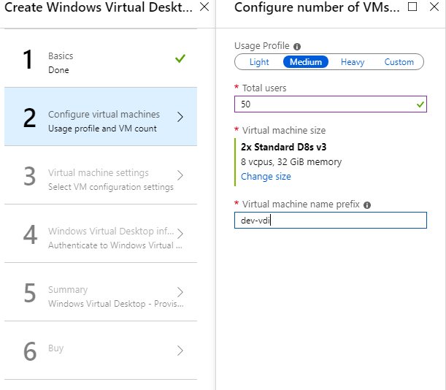Click the green validation check in Total users
446x390 pixels.
point(420,104)
